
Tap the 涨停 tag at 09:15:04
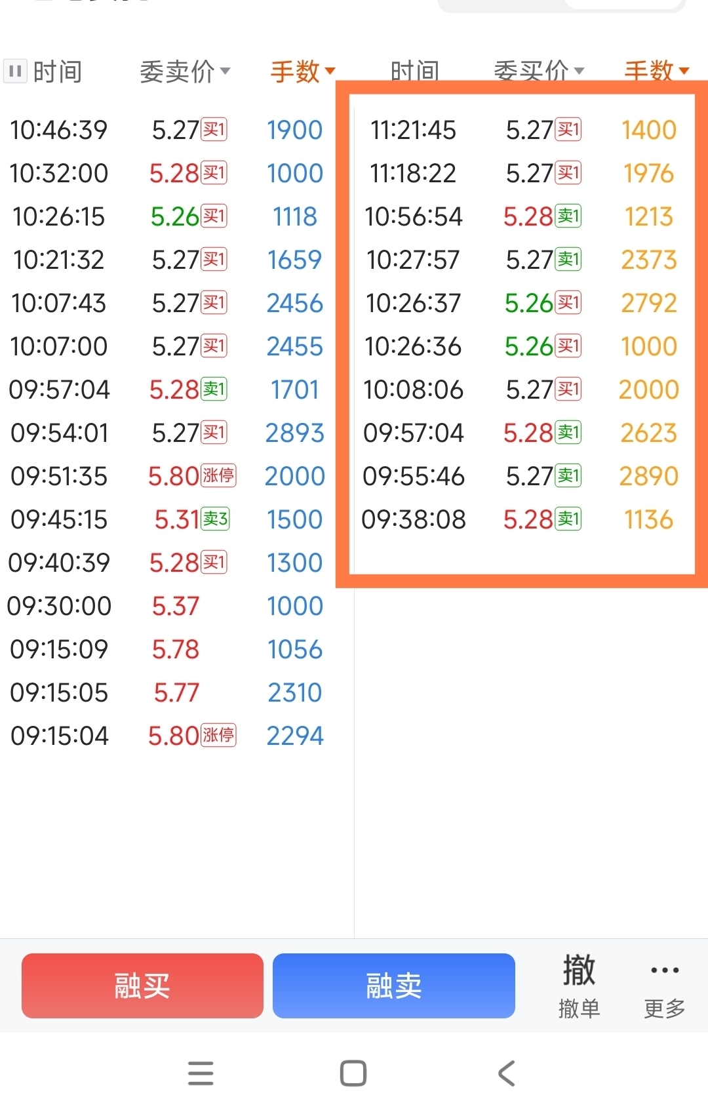(x=218, y=735)
